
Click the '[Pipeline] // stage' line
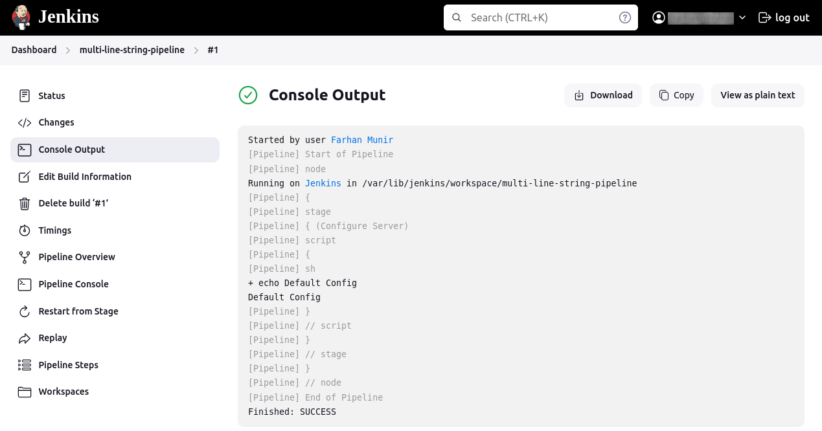297,354
